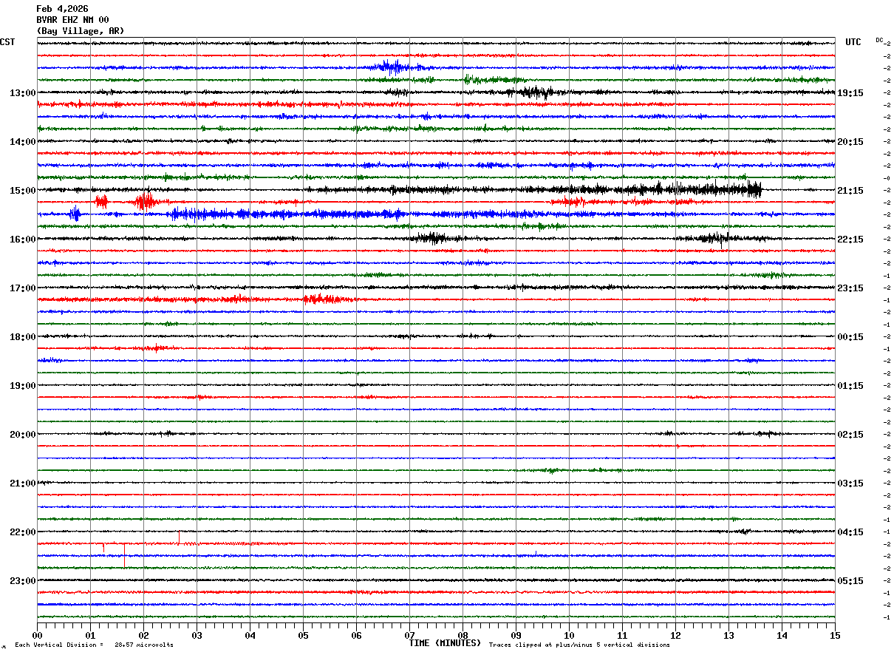This screenshot has height=655, width=894.
Task: Click the 02:15 UTC time label
Action: tap(850, 435)
